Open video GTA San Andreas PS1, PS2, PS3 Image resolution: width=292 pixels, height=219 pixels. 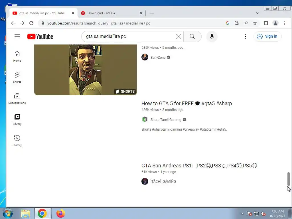click(199, 166)
